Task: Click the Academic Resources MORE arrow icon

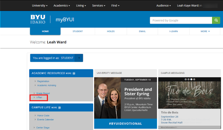Action: [x=74, y=73]
